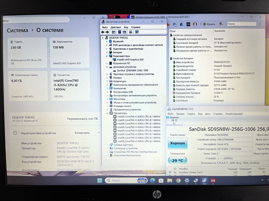Viewport: 269px width, 201px height.
Task: Expand the Мониторы tree node
Action: coord(107,99)
